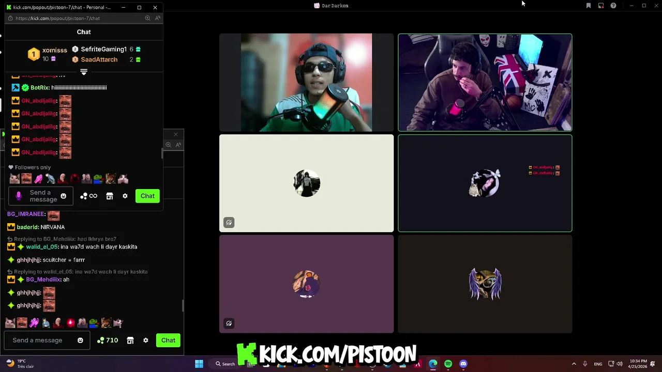This screenshot has width=662, height=372.
Task: Open chat settings gear in popout chat
Action: 125,196
